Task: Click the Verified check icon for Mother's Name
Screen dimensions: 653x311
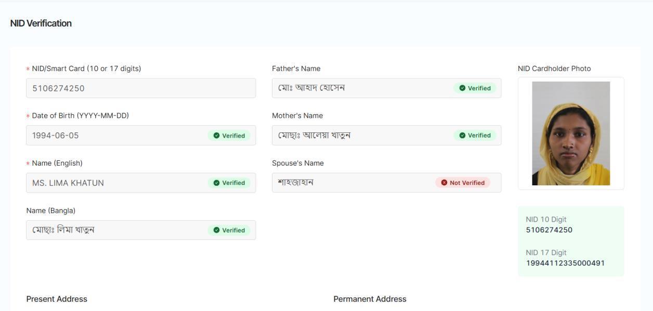Action: tap(462, 136)
